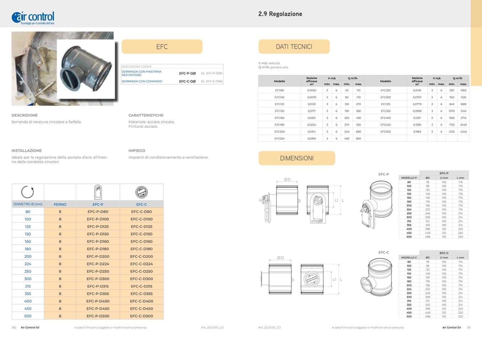Click the SERRANDA CON COMANDO label
The height and width of the screenshot is (341, 482).
(x=142, y=81)
